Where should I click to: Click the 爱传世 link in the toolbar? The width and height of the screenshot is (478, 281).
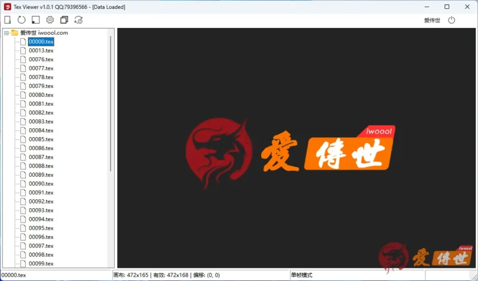432,20
